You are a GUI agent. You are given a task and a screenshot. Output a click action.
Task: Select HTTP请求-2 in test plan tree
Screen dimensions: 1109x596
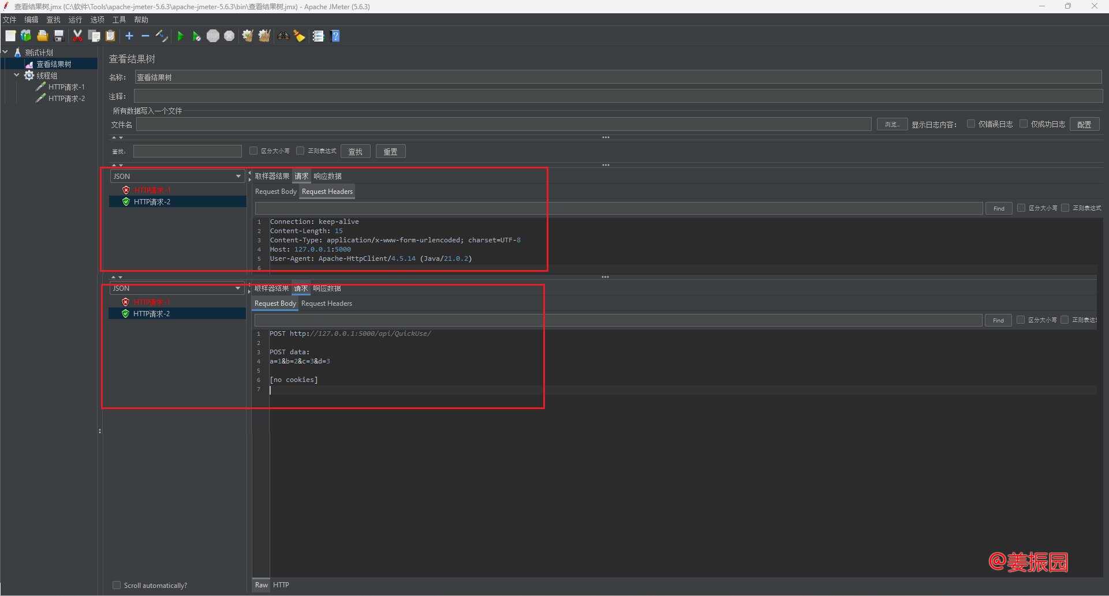click(66, 99)
